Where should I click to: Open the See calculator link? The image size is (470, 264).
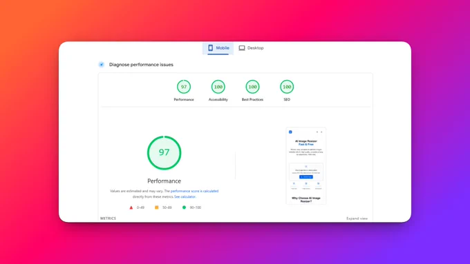point(185,196)
